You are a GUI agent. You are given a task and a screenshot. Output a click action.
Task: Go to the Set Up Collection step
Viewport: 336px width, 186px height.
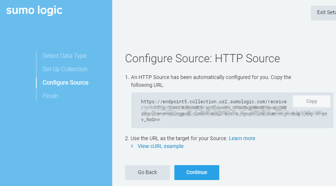pyautogui.click(x=65, y=69)
